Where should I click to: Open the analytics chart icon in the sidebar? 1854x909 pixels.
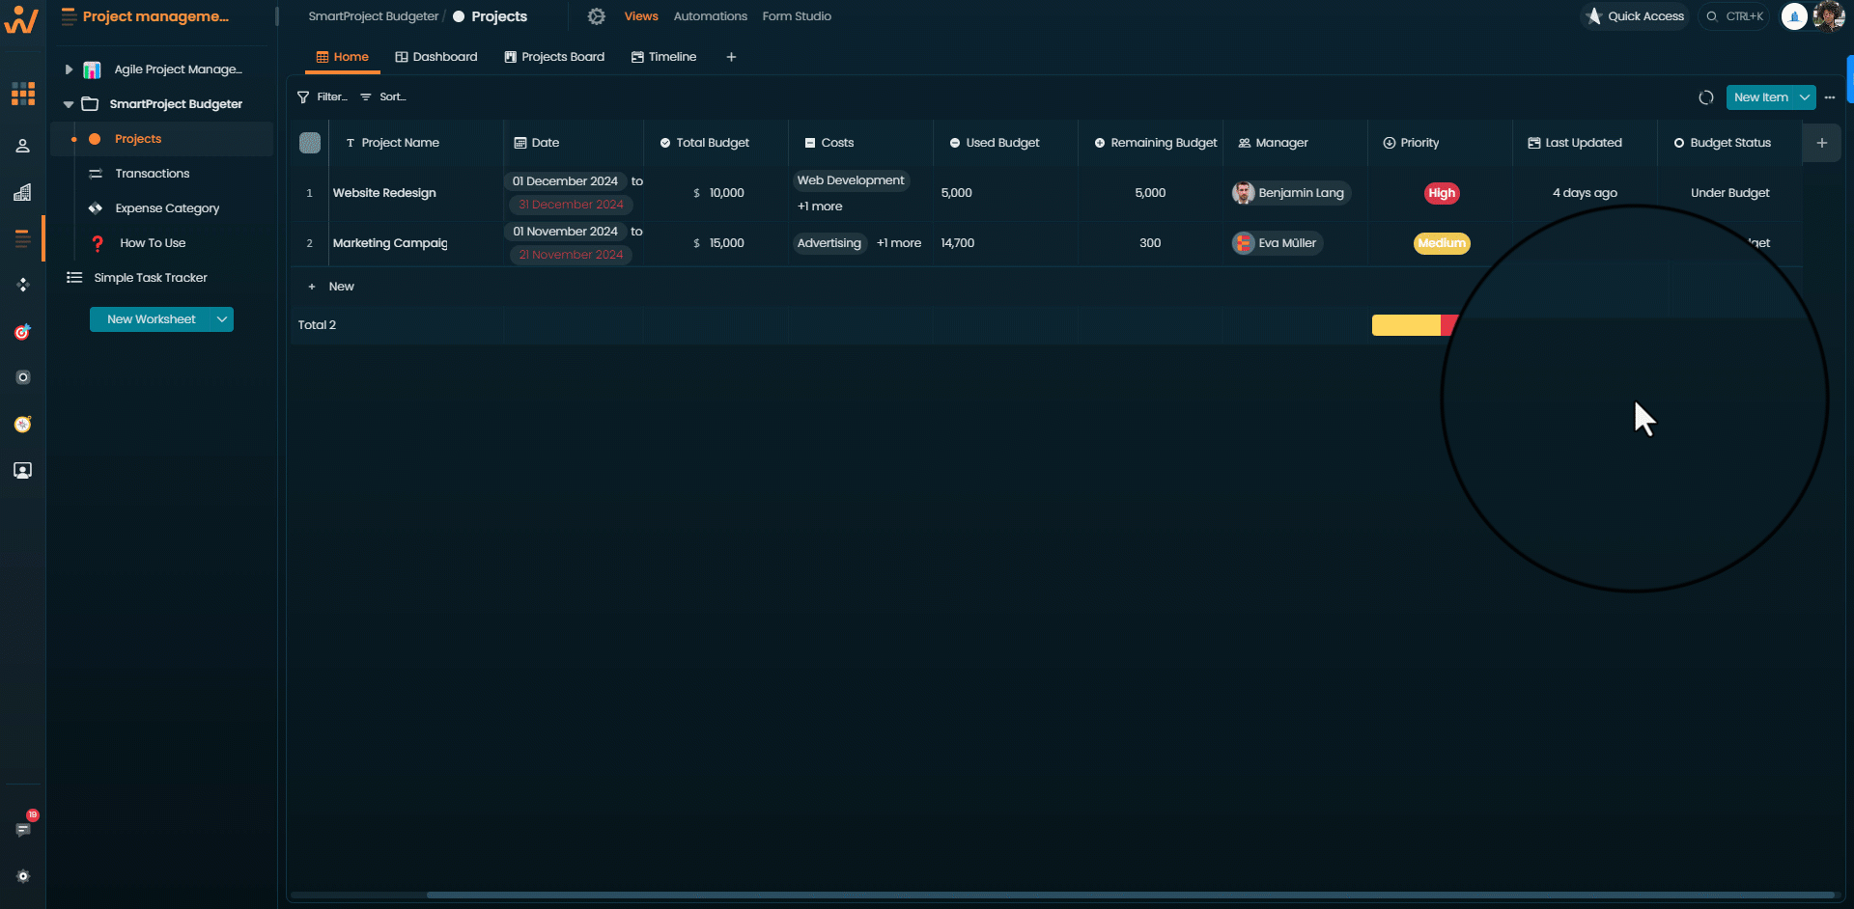point(23,192)
